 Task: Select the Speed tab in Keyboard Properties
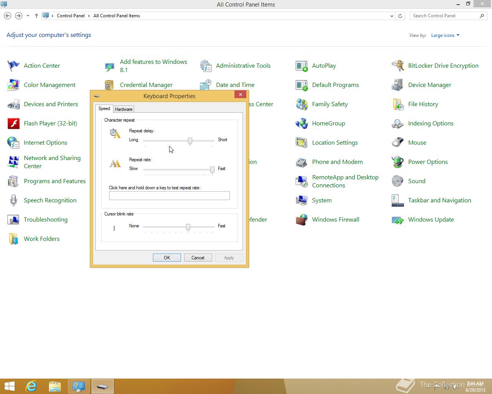pyautogui.click(x=104, y=109)
